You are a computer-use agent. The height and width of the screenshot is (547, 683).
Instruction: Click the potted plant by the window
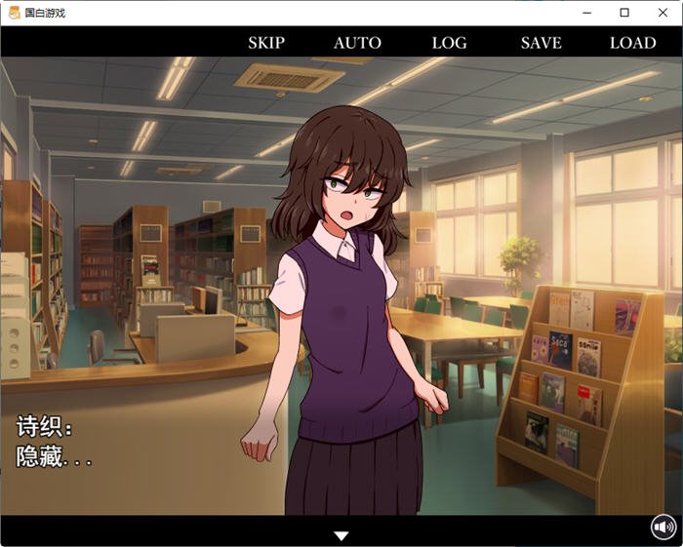[x=518, y=261]
